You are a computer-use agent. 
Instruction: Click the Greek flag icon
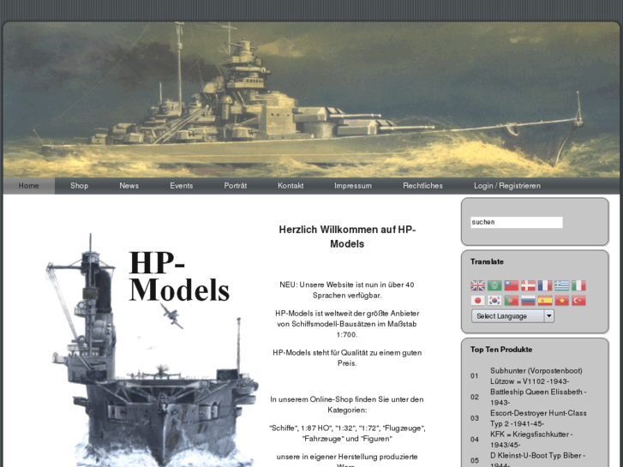point(562,285)
